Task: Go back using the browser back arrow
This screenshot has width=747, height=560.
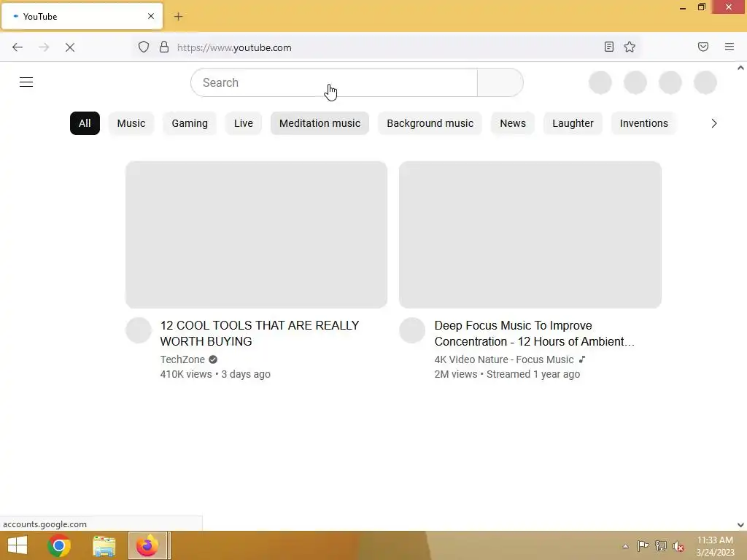Action: tap(18, 47)
